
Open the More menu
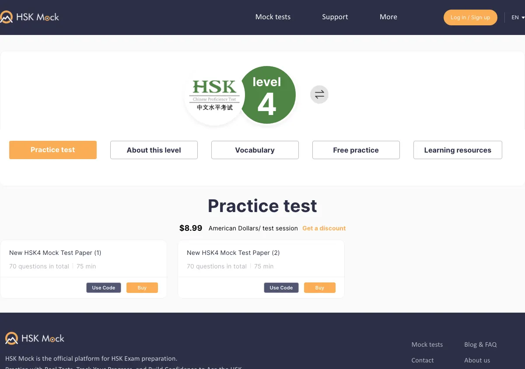pos(388,17)
